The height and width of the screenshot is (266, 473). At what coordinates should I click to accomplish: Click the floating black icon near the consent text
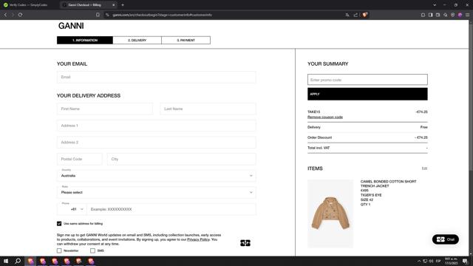pyautogui.click(x=245, y=243)
